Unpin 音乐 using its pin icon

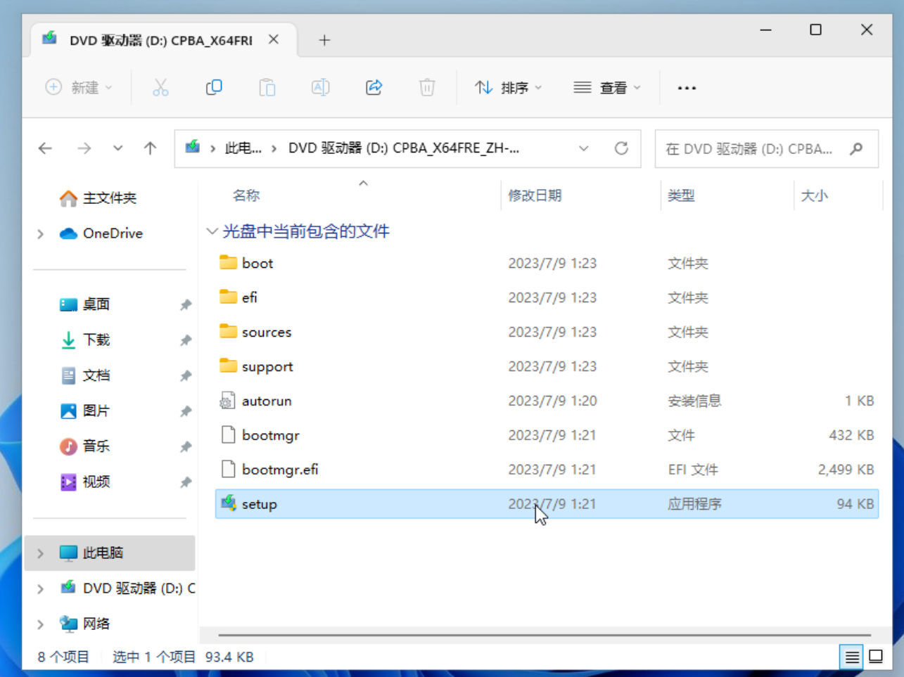[186, 447]
